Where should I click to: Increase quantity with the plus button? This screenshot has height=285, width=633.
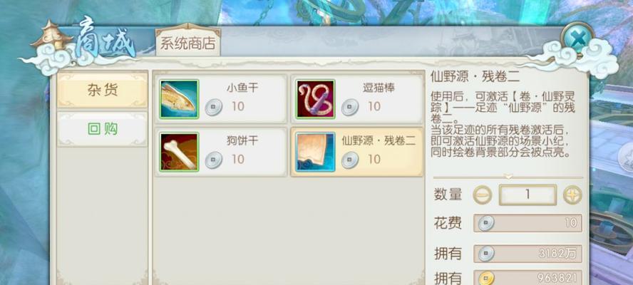(x=572, y=195)
